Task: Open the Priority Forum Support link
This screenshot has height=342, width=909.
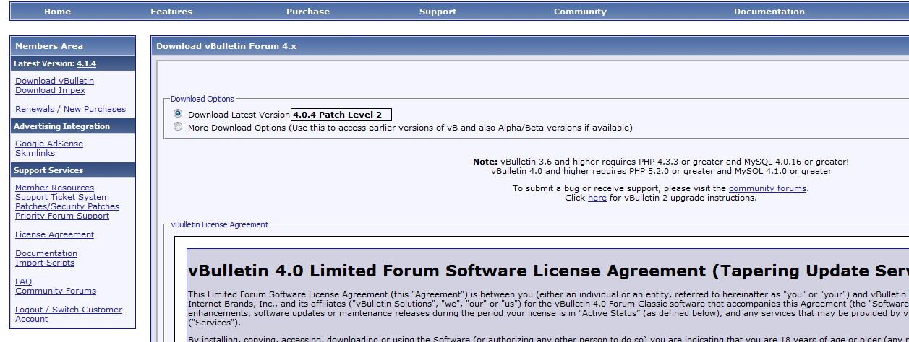Action: point(62,216)
